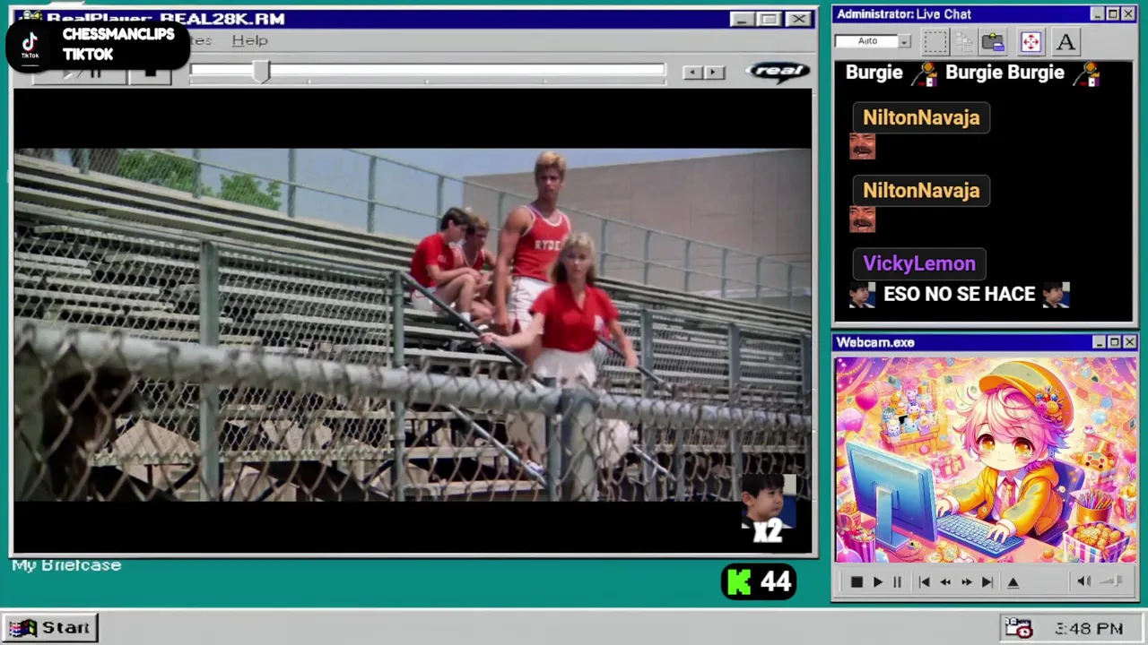Viewport: 1148px width, 645px height.
Task: Click the red four-arrow full screen icon
Action: 1031,41
